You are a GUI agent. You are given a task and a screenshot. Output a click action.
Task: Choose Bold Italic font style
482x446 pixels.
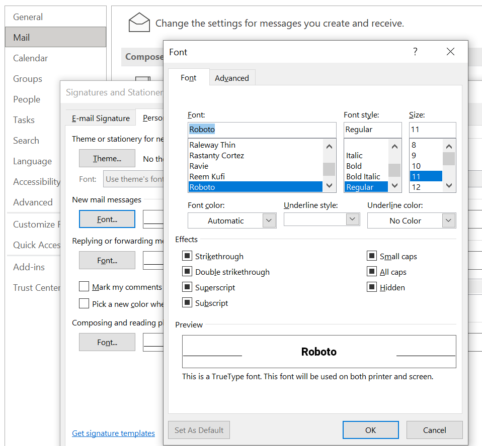pyautogui.click(x=366, y=176)
